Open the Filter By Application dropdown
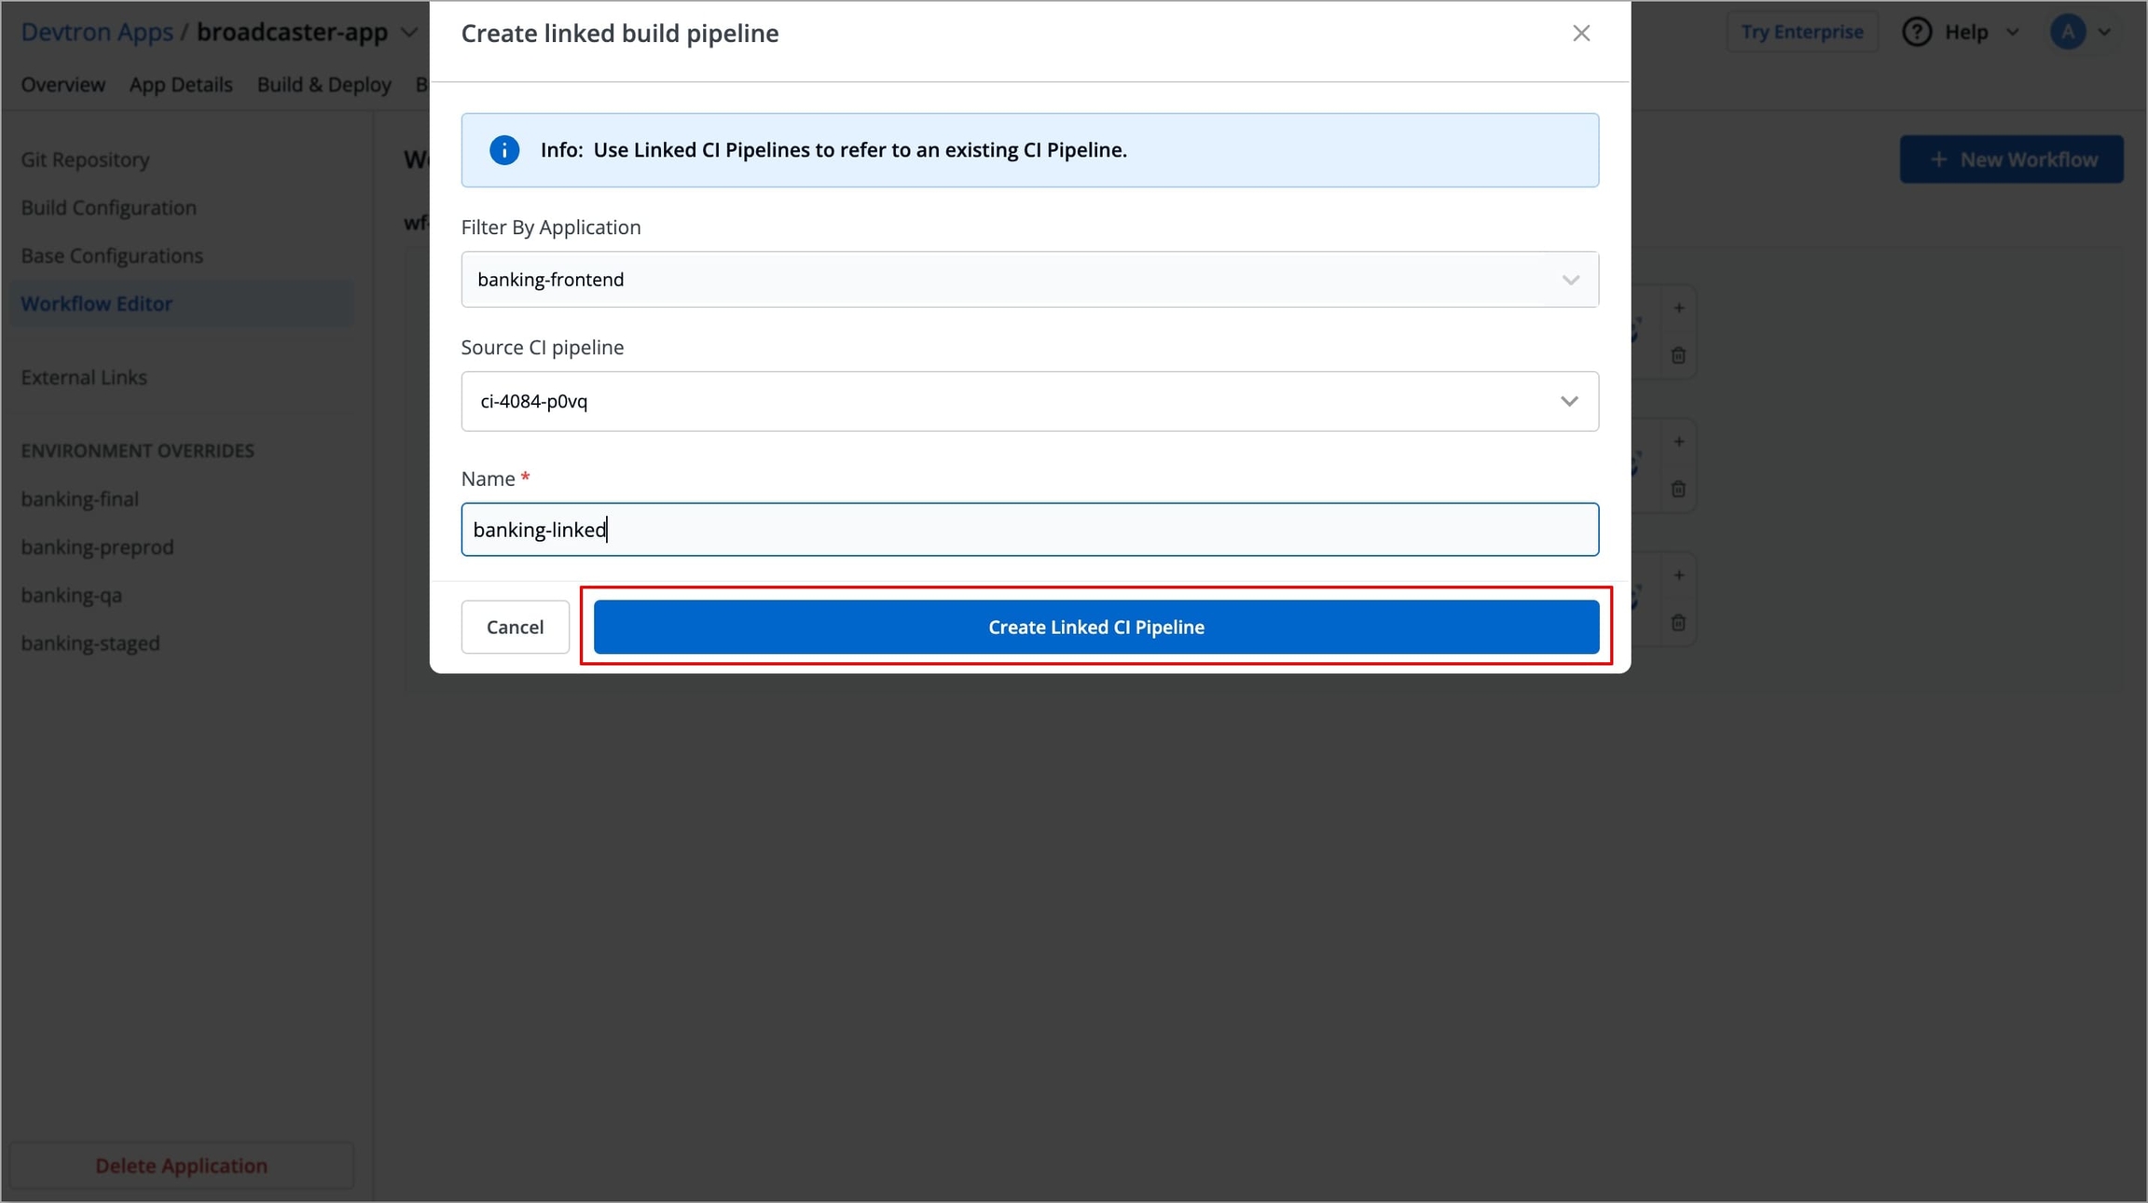 point(1029,280)
